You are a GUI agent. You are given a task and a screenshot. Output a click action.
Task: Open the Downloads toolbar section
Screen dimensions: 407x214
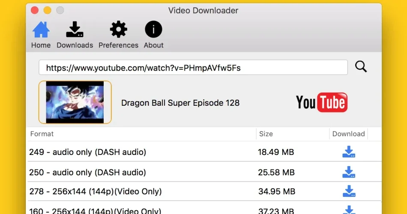pos(75,35)
